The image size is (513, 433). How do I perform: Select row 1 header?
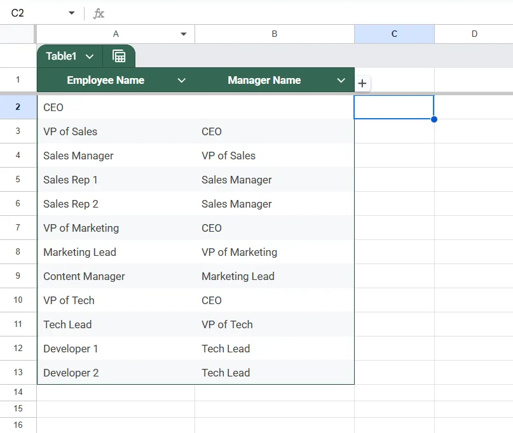click(x=18, y=80)
